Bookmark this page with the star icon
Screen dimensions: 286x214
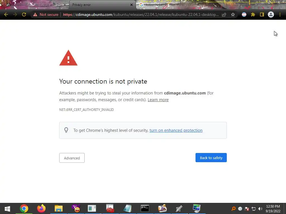(x=233, y=14)
